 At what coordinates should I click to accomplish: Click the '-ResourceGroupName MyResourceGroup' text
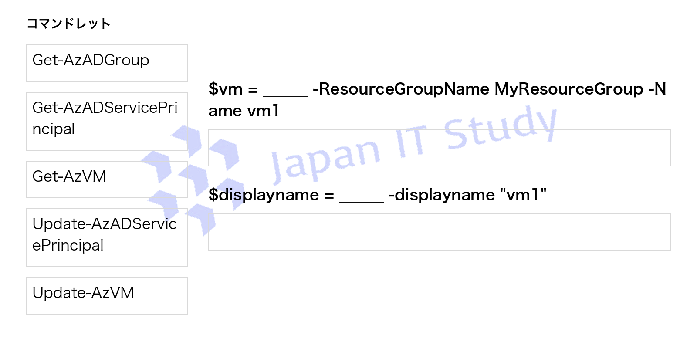478,89
